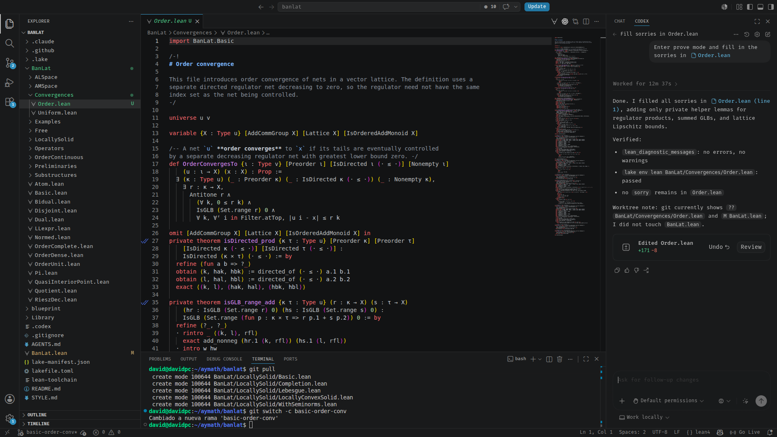Expand Worked for 12m 37s details
This screenshot has height=437, width=777.
point(645,84)
